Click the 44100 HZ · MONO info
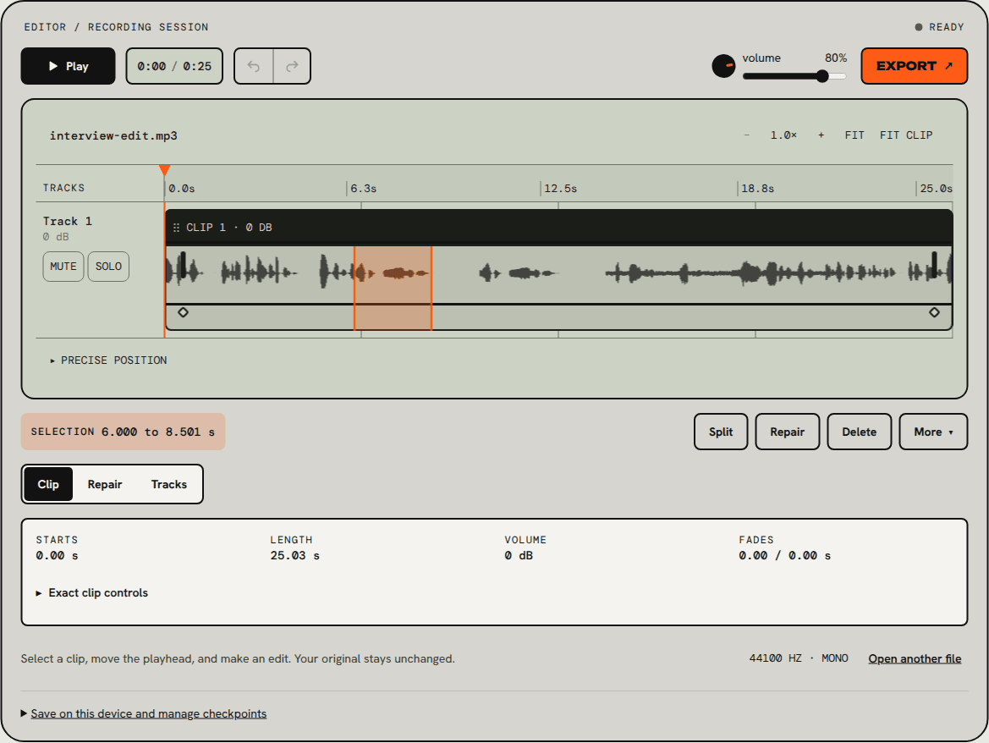Screen dimensions: 989x743 (799, 658)
